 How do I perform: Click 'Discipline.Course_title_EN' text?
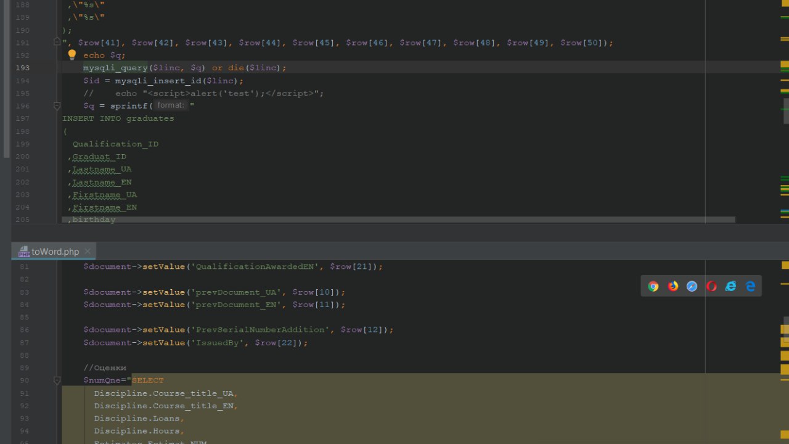[163, 406]
